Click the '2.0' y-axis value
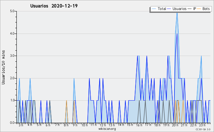Image resolution: width=214 pixels, height=132 pixels. tap(12, 78)
